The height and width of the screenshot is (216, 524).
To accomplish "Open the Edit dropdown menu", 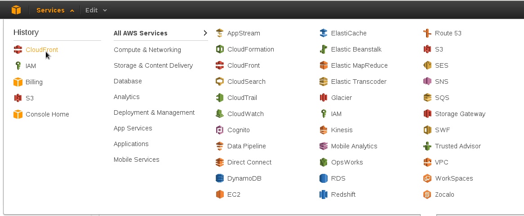I will point(96,10).
